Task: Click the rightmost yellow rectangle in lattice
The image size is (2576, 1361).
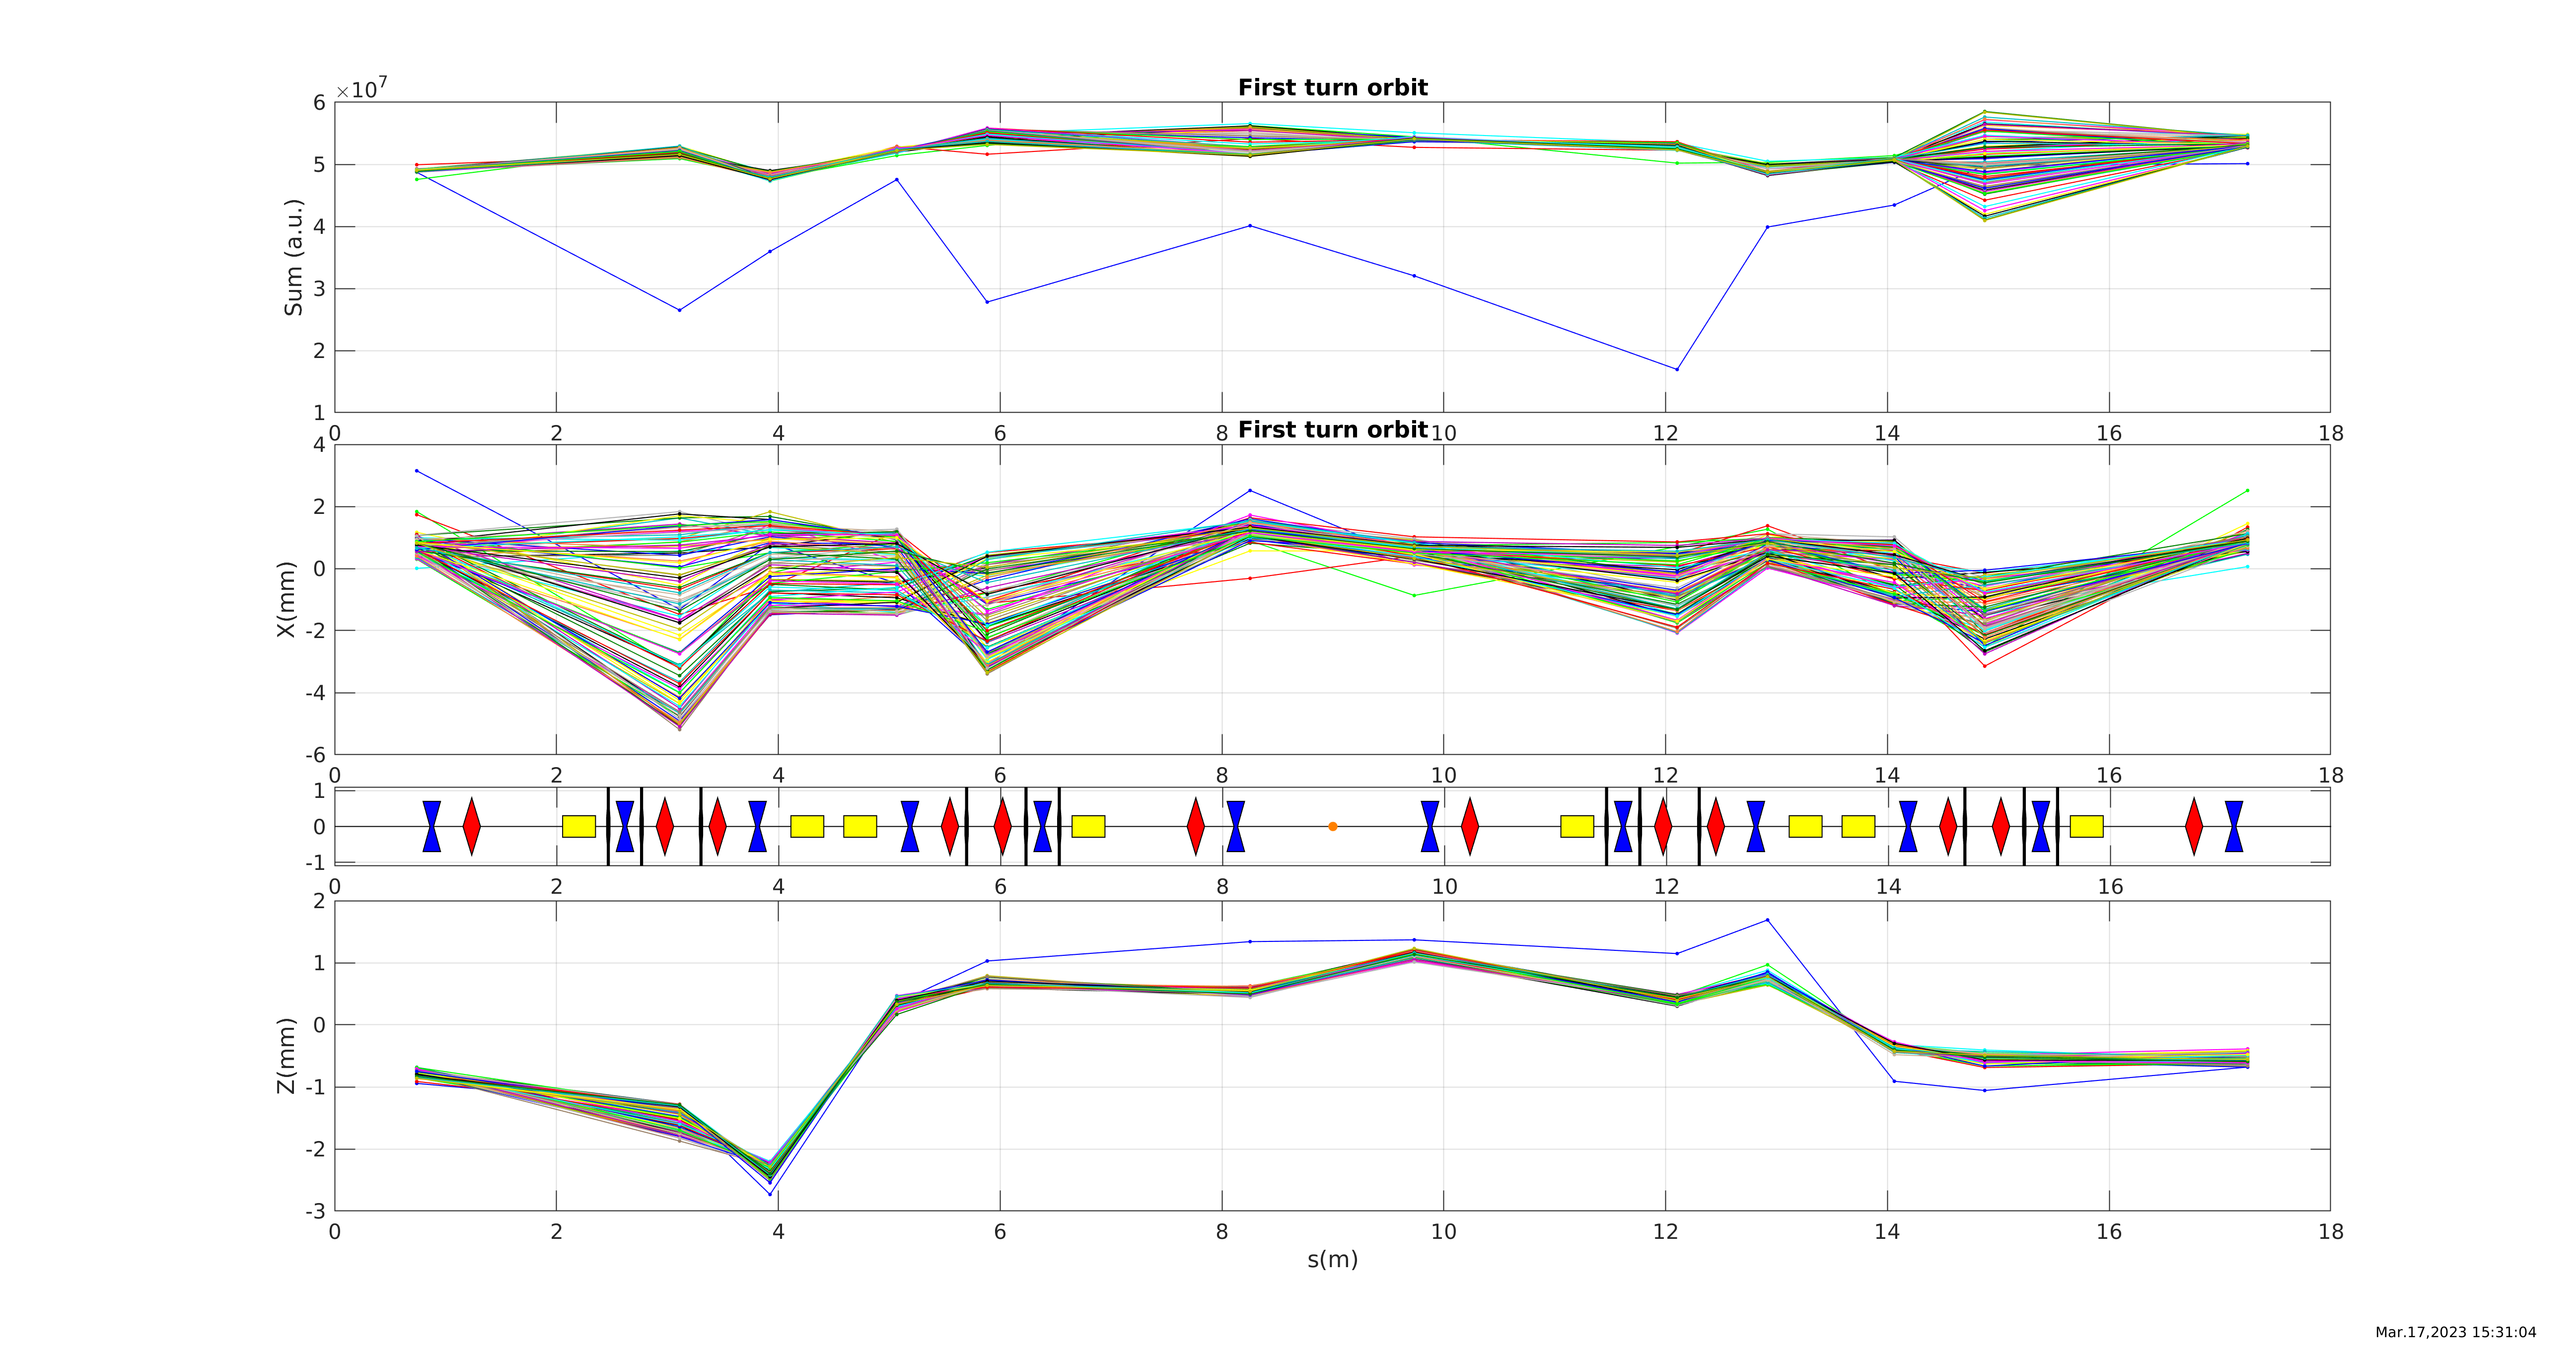Action: coord(2086,826)
